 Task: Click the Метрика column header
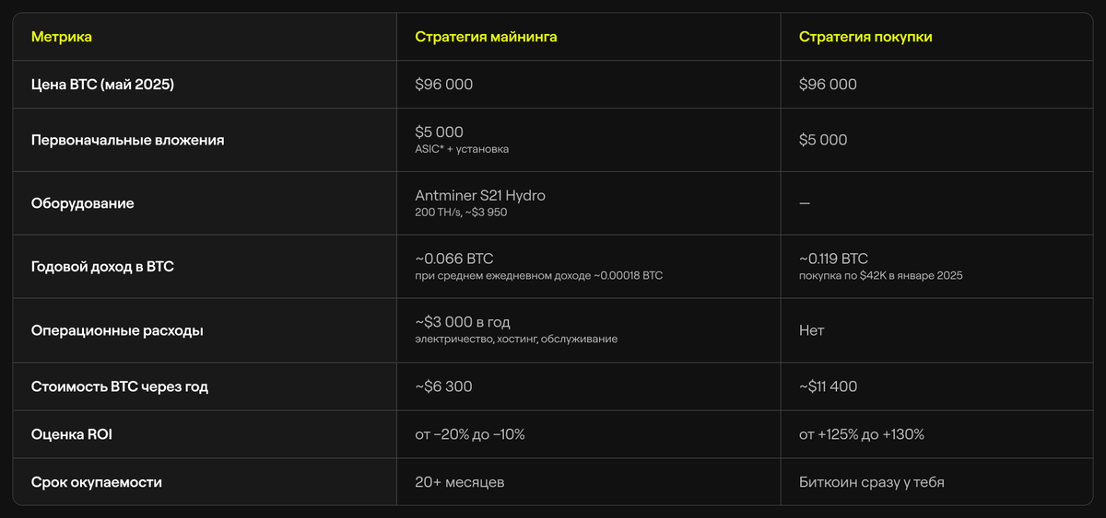point(62,37)
